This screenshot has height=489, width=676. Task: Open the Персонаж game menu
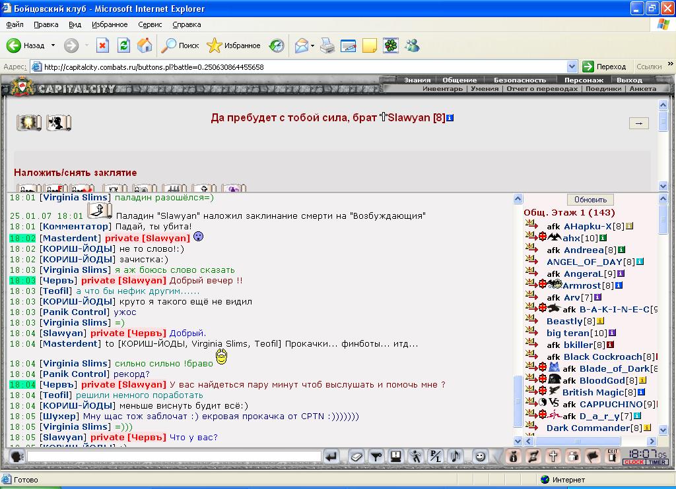(584, 80)
